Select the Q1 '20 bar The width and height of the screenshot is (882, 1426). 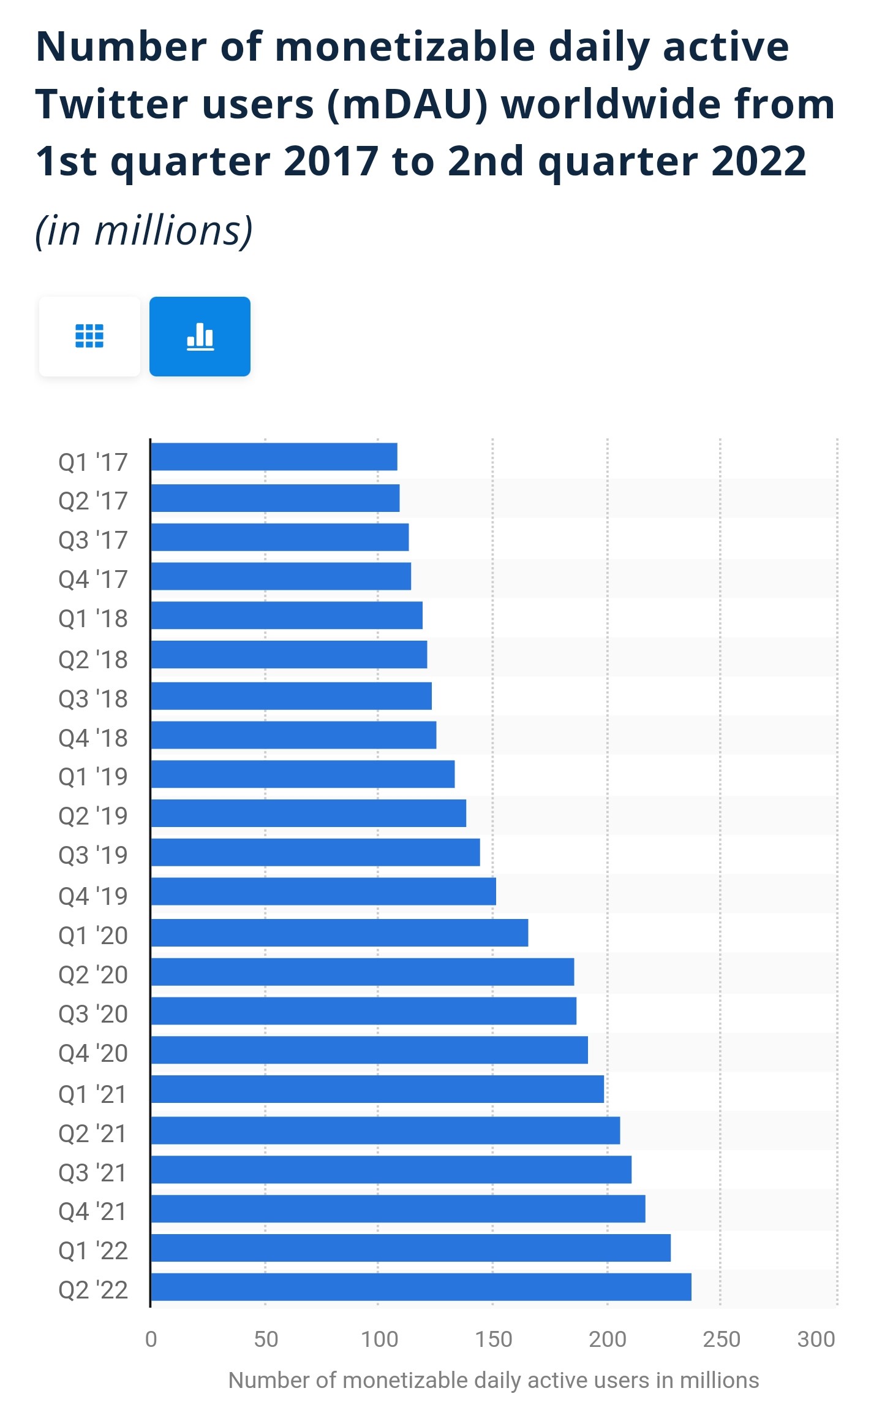pos(339,932)
